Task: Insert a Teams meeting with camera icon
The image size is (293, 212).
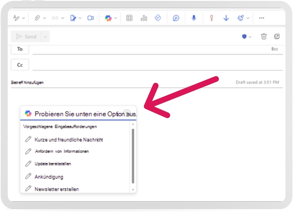Action: point(91,18)
